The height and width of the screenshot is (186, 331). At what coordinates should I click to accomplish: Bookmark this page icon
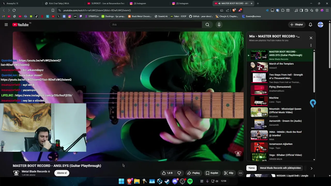(x=53, y=10)
